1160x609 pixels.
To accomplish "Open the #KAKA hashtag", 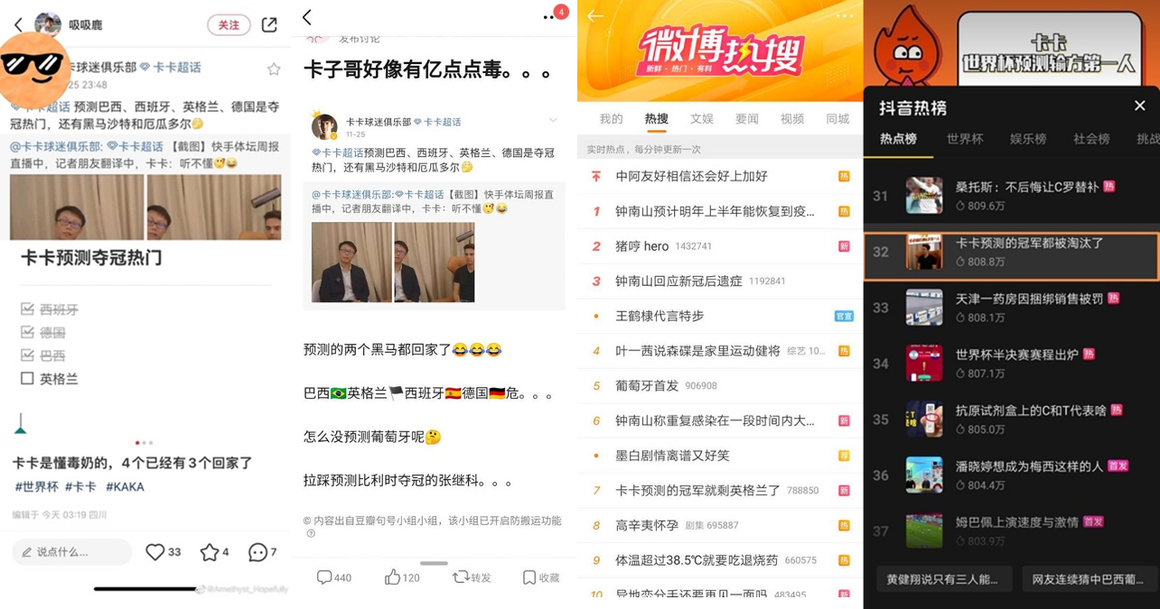I will [x=125, y=486].
